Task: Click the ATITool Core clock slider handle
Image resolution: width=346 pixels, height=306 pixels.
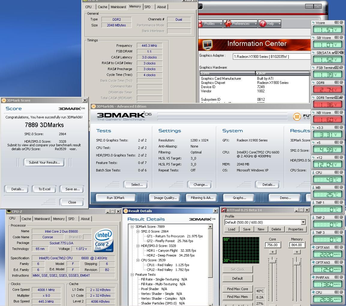Action: click(273, 261)
